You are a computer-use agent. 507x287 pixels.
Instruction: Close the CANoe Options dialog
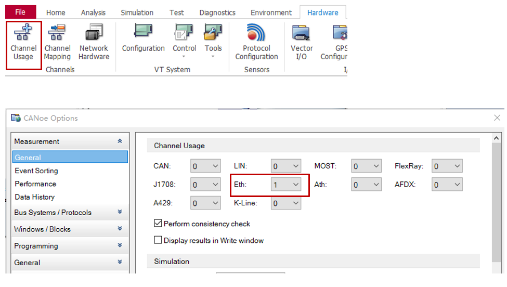(497, 118)
